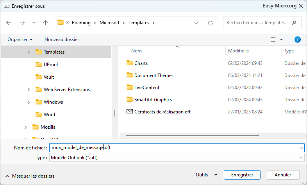The height and width of the screenshot is (185, 307).
Task: Click the date 06/03/2024 14:21
Action: point(245,75)
